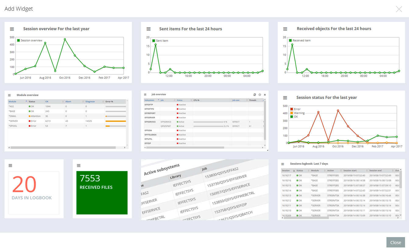
Task: Open hamburger menu on Session status widget
Action: point(285,98)
